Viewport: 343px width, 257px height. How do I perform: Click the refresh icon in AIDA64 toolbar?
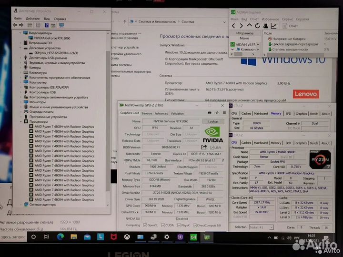(x=257, y=26)
